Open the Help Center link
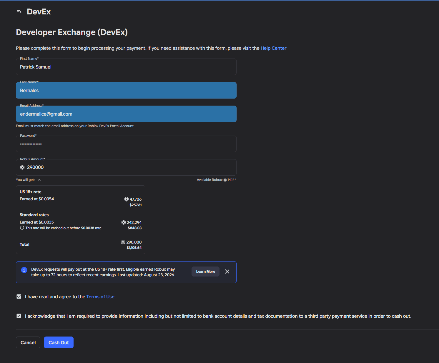This screenshot has width=439, height=363. 273,48
